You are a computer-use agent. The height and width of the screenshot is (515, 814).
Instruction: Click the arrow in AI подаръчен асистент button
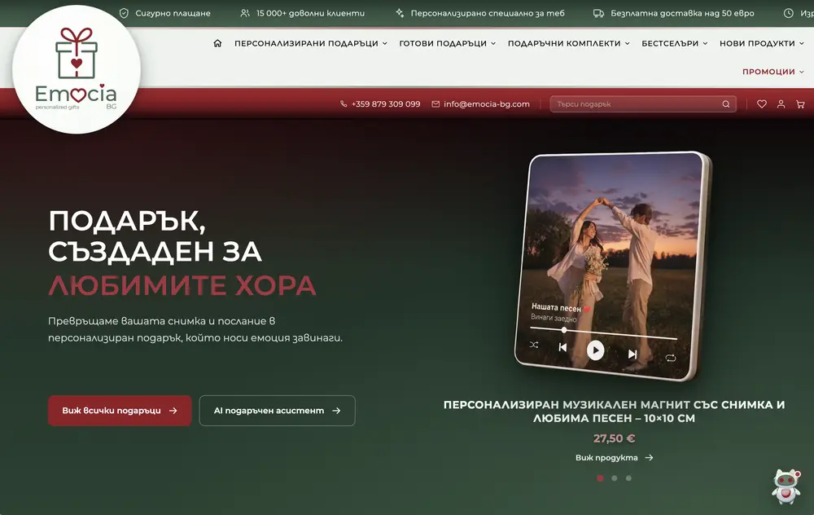(336, 411)
